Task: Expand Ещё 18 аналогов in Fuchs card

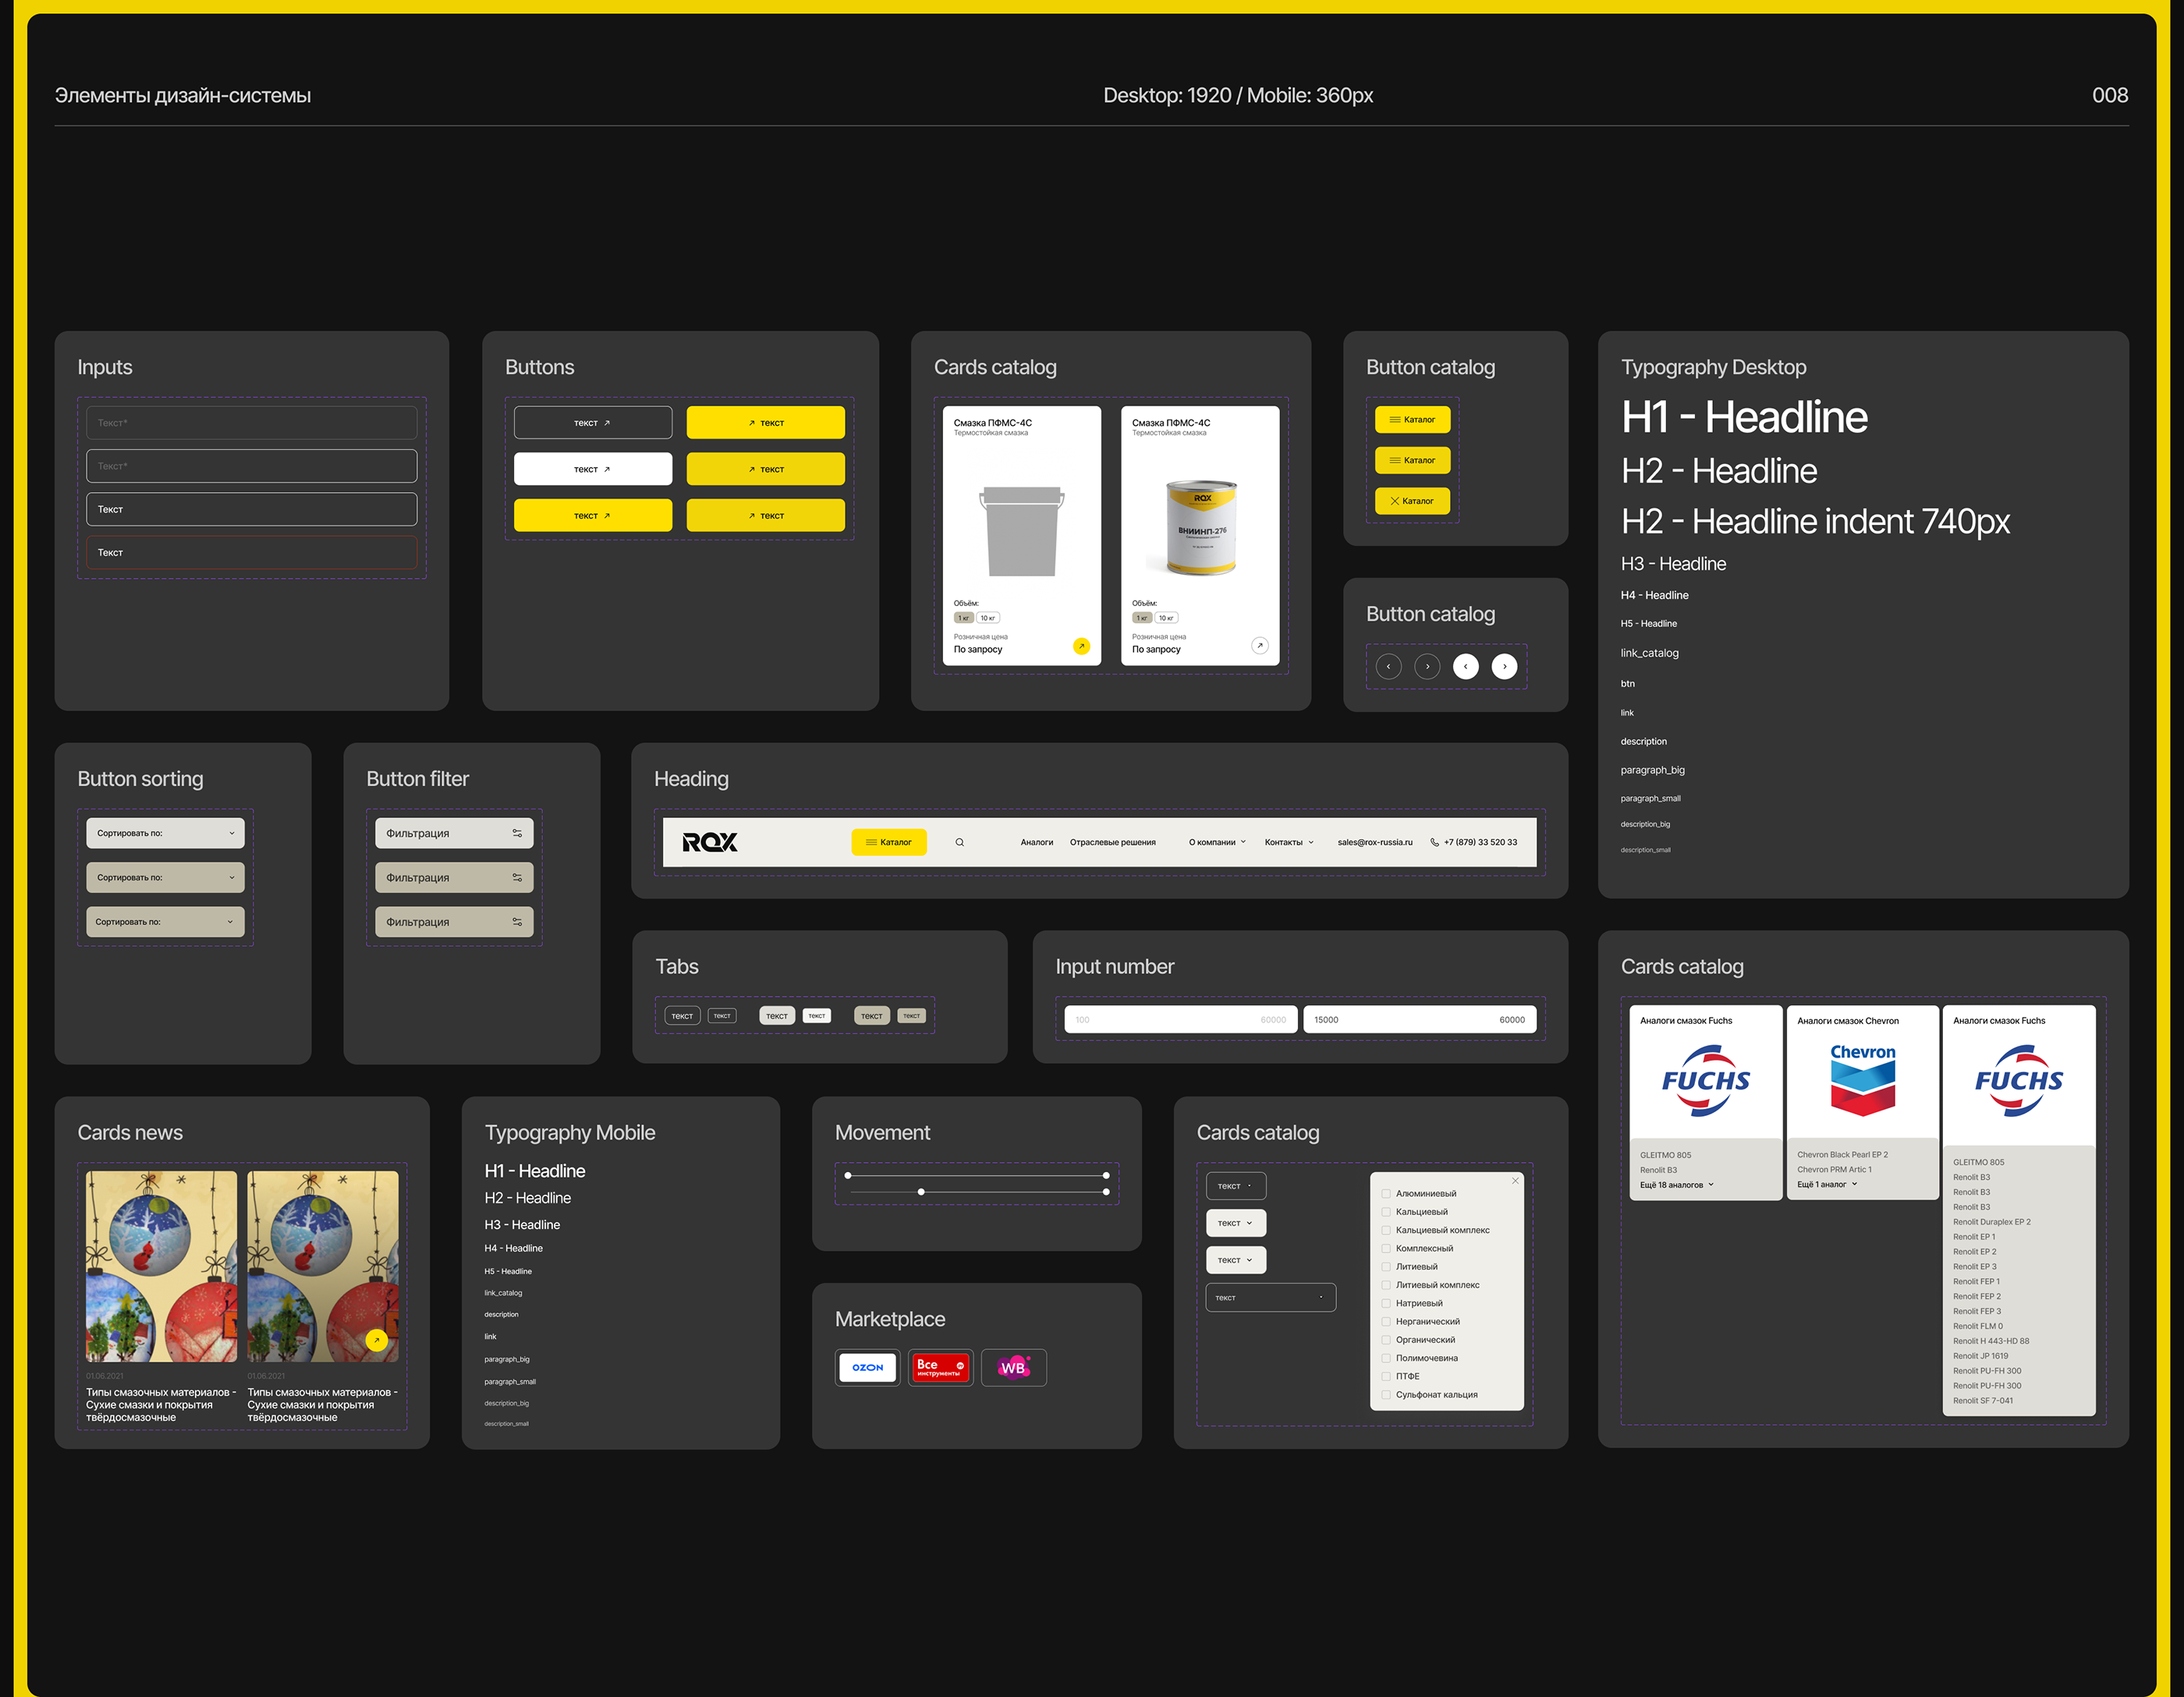Action: tap(1676, 1185)
